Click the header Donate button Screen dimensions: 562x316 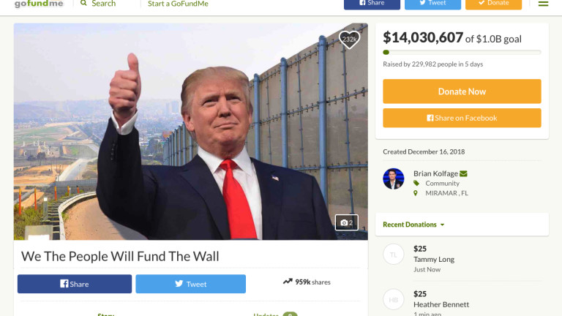point(493,4)
